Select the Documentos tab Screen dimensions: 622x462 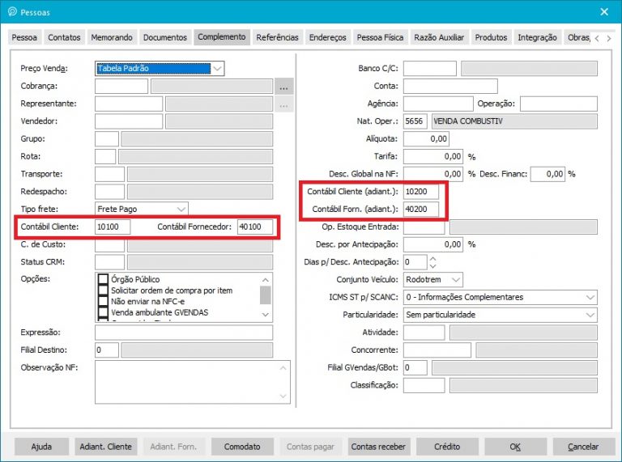point(165,37)
